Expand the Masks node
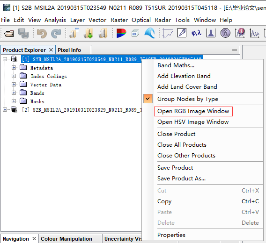Screen dimensions: 266x243 click(14, 101)
